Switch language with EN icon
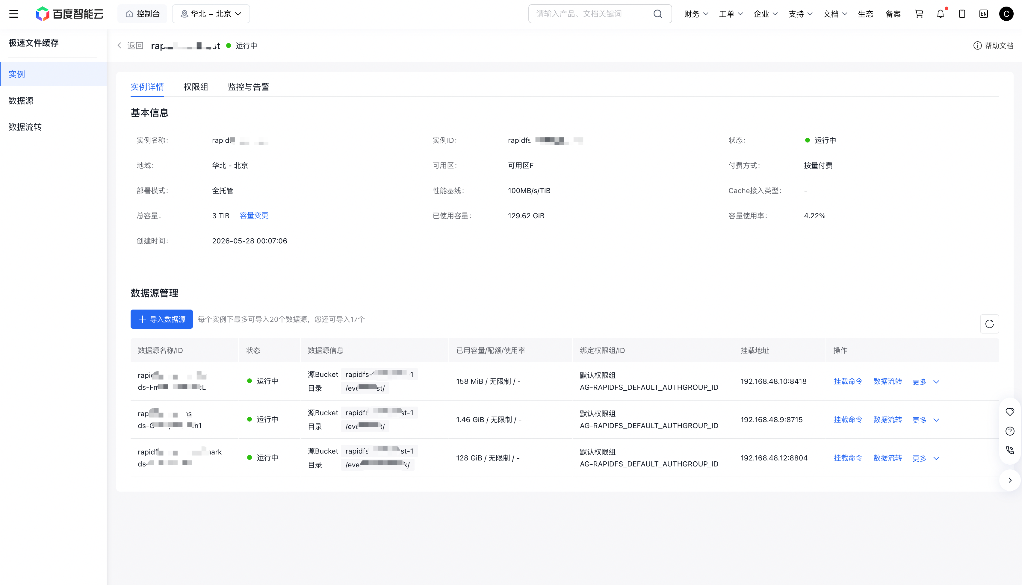This screenshot has height=585, width=1022. coord(983,14)
